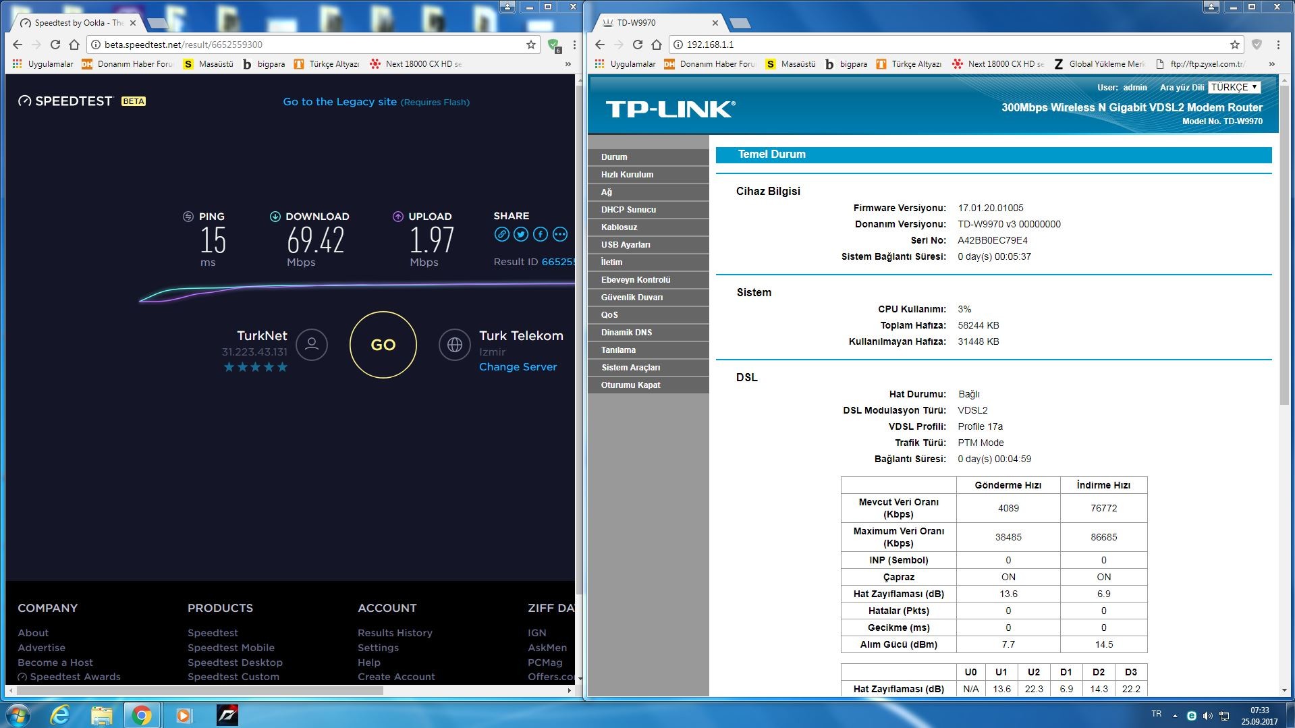Open the Speedtest Mobile footer link

coord(231,648)
